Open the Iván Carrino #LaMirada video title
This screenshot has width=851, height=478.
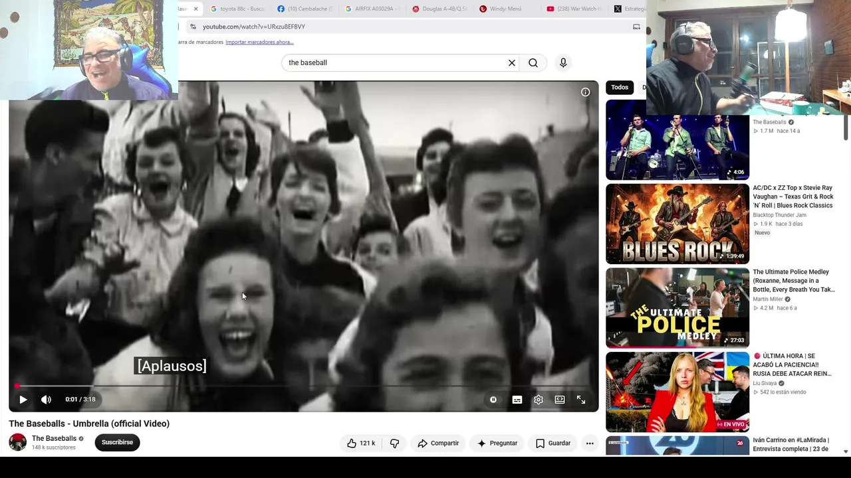[791, 445]
